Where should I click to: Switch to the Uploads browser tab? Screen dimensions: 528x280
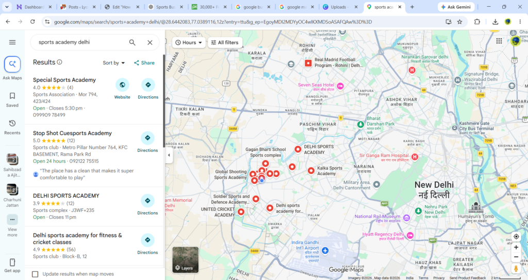340,7
